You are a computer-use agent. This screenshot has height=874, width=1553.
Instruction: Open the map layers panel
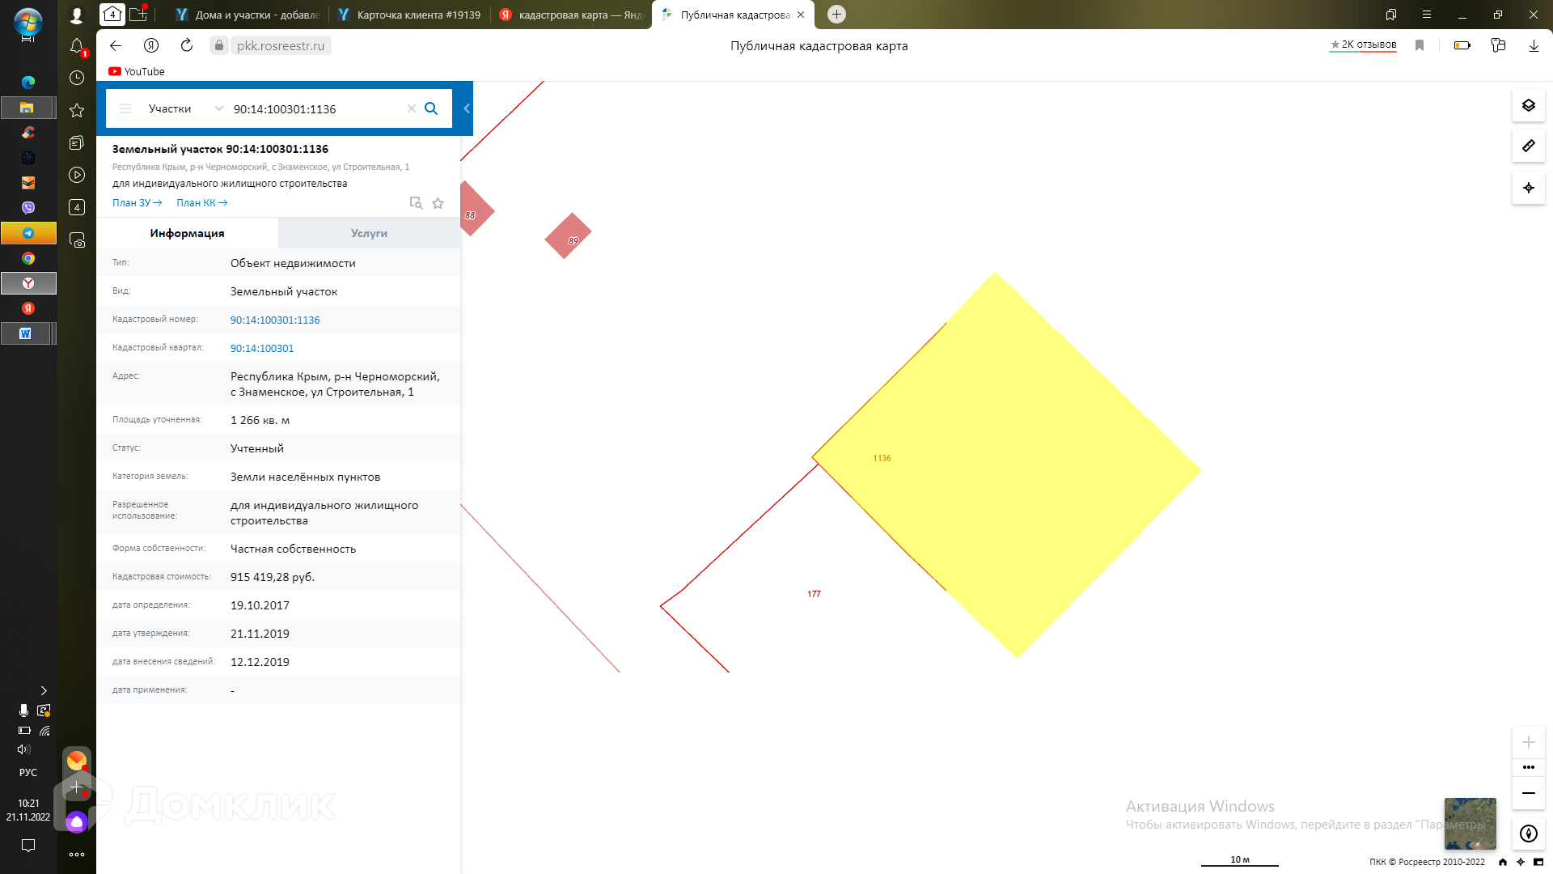1528,106
